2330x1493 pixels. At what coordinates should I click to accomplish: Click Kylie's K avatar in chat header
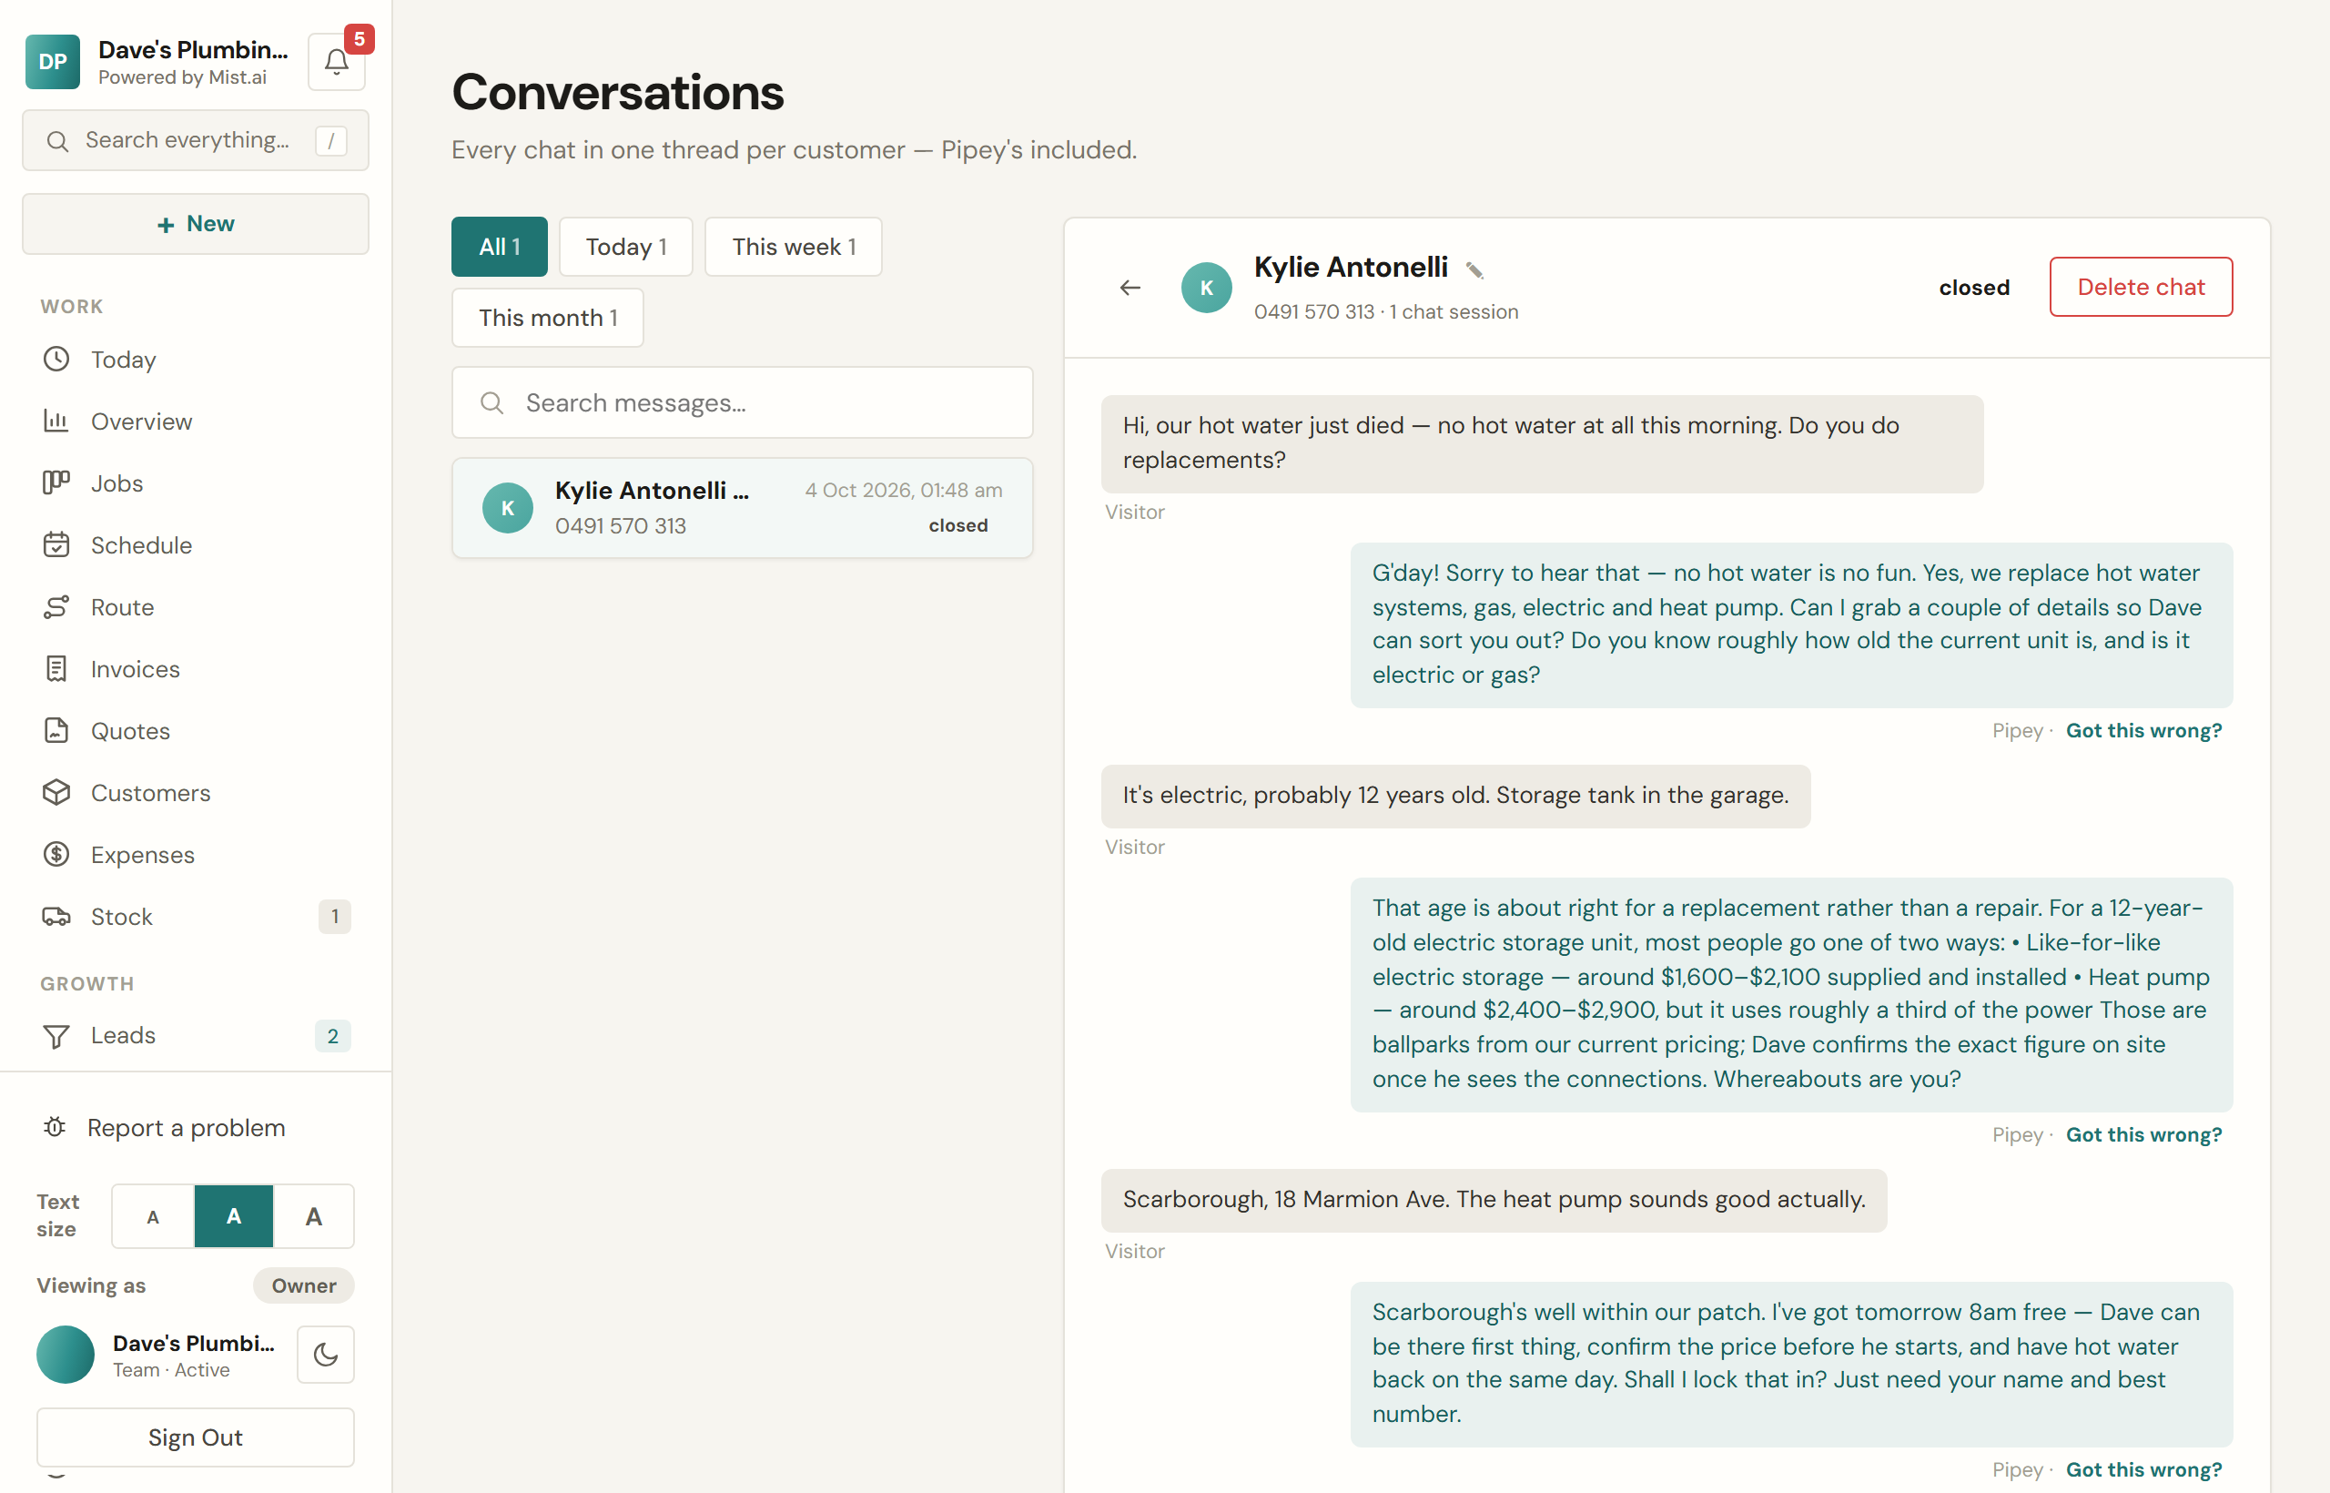pyautogui.click(x=1207, y=287)
